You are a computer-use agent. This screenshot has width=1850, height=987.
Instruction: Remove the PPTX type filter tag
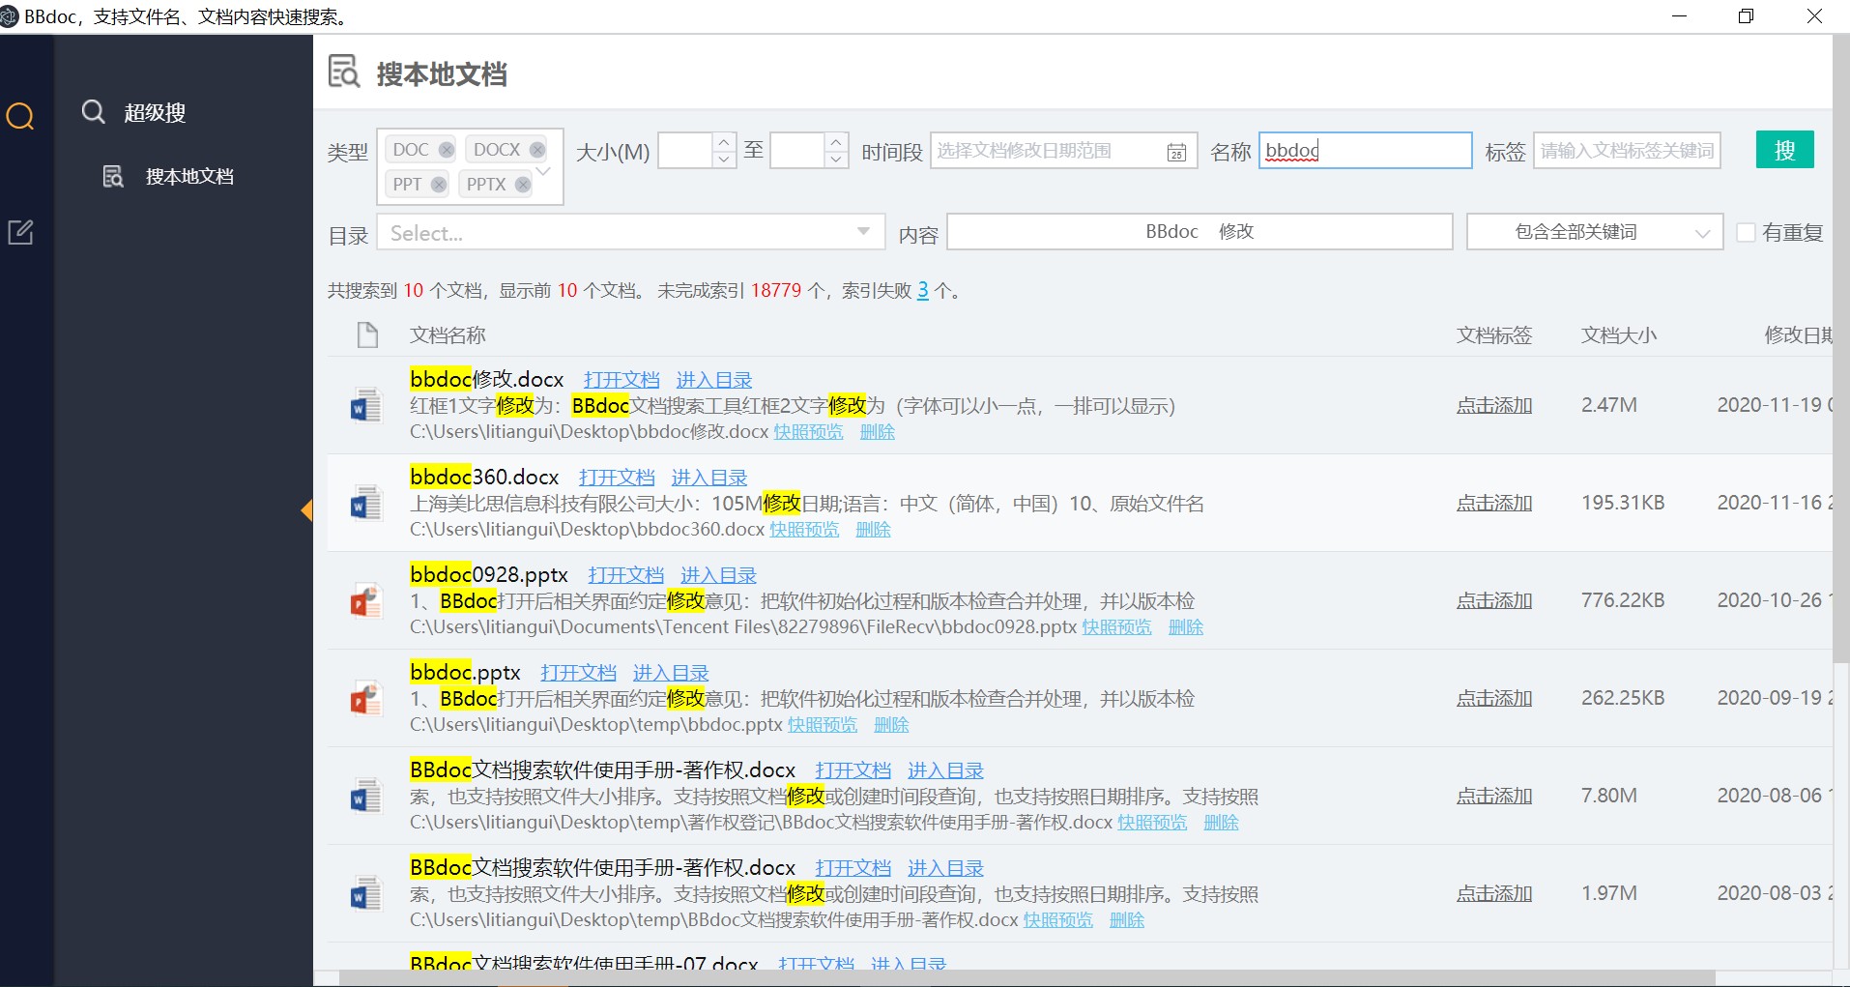click(x=523, y=185)
